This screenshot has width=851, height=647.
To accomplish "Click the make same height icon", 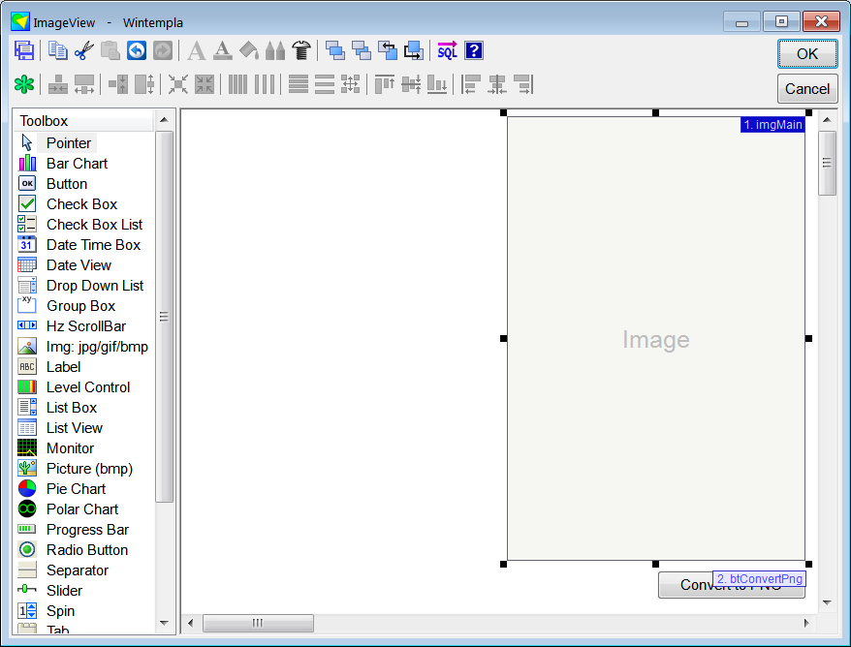I will pos(144,84).
